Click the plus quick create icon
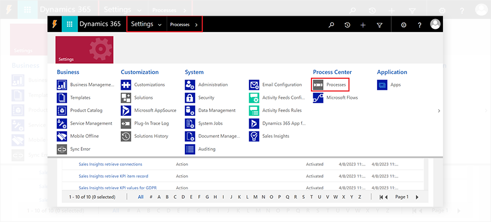Viewport: 491px width, 222px height. [x=363, y=25]
